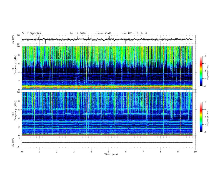Select the "start UT = 6 :0 :0" text
Image resolution: width=220 pixels, height=170 pixels.
[134, 33]
